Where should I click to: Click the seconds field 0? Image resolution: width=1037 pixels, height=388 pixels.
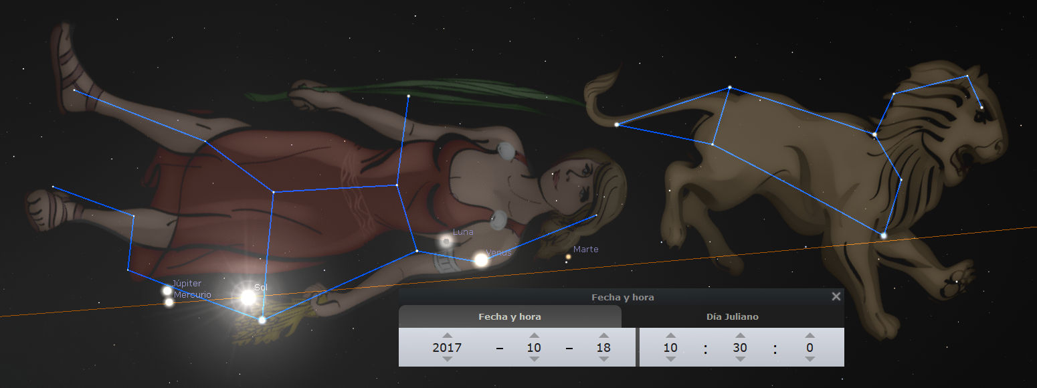[x=810, y=347]
